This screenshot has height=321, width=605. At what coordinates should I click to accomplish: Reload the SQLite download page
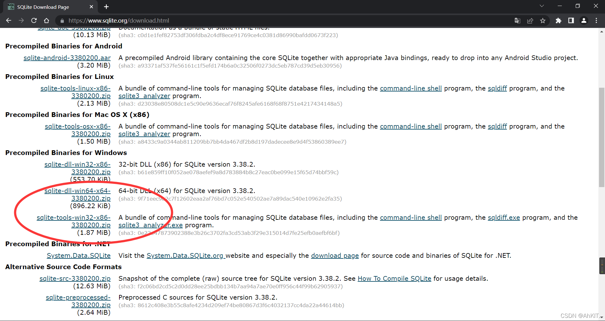pos(34,20)
